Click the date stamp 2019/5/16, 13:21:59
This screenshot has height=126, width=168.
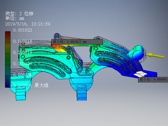[28, 24]
